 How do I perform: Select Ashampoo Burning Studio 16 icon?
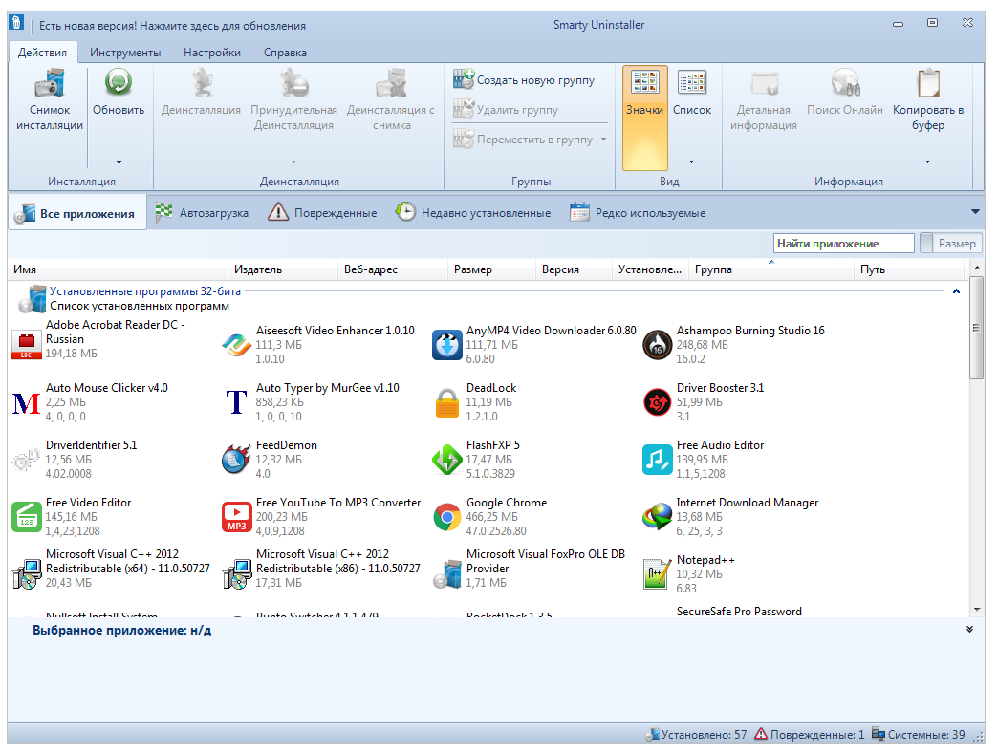click(657, 345)
